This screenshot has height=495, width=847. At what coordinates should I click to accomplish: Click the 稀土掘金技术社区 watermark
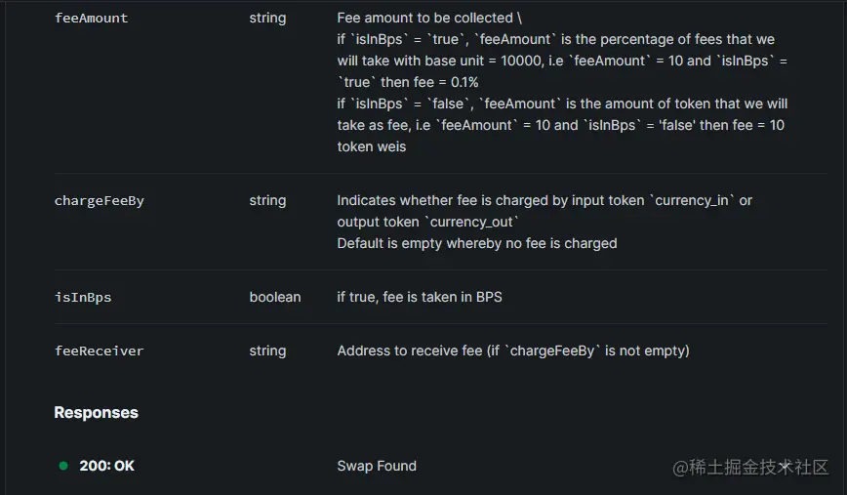click(x=750, y=467)
